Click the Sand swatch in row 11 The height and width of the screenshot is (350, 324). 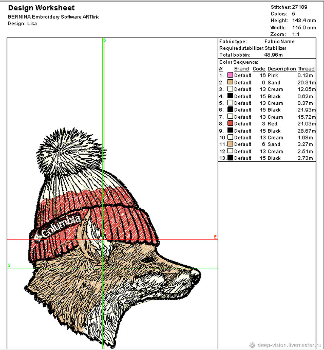click(x=230, y=144)
